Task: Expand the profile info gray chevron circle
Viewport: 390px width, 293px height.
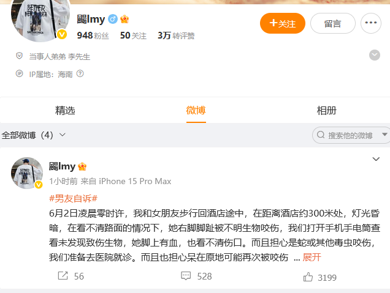Action: (374, 55)
